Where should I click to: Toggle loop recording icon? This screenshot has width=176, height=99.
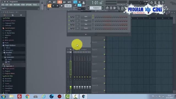69,2
